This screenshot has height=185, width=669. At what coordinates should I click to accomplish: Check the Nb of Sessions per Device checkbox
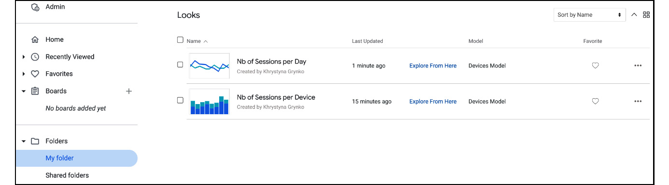pyautogui.click(x=180, y=100)
